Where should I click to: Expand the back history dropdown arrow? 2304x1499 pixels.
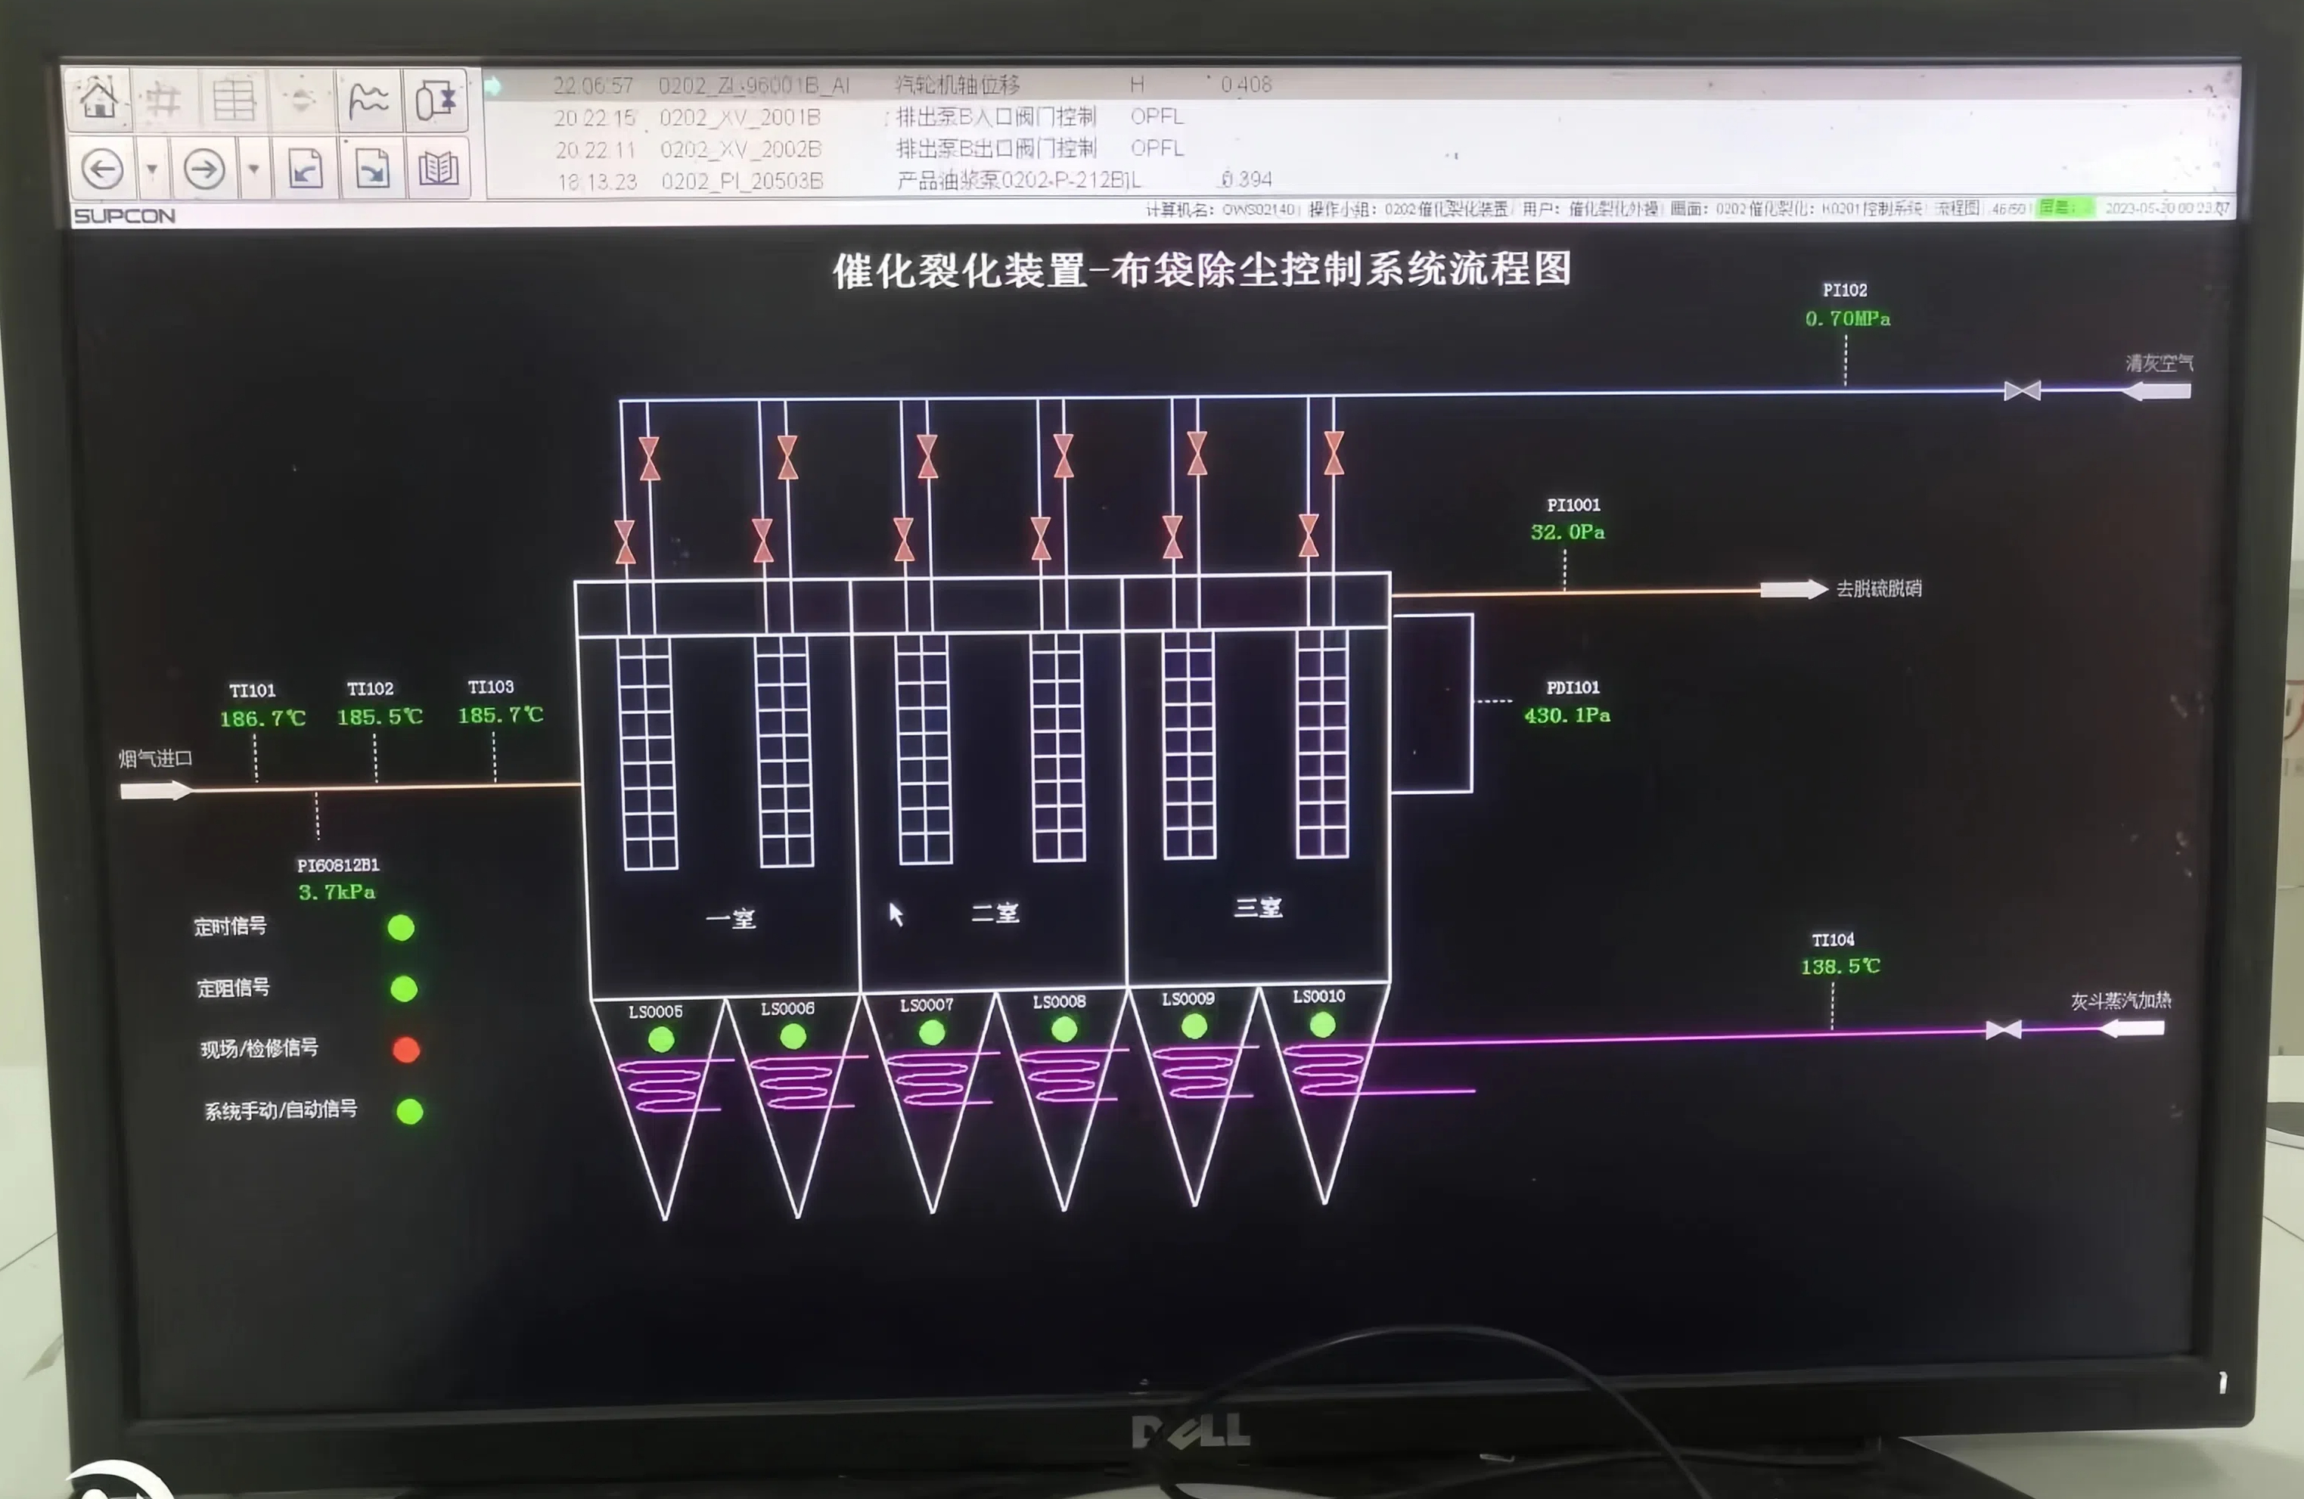[x=152, y=169]
